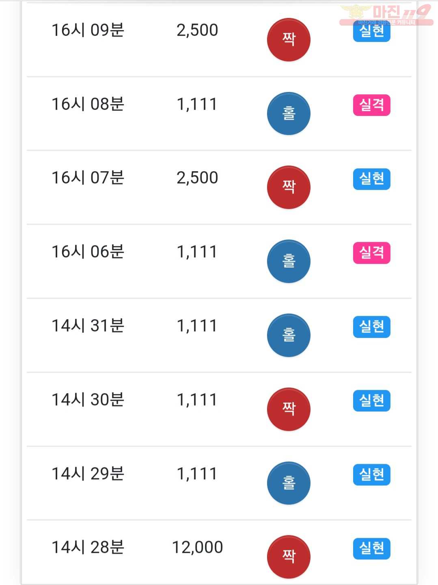Tap the blue 홀 circle at 16시 06분
438x585 pixels.
click(289, 261)
